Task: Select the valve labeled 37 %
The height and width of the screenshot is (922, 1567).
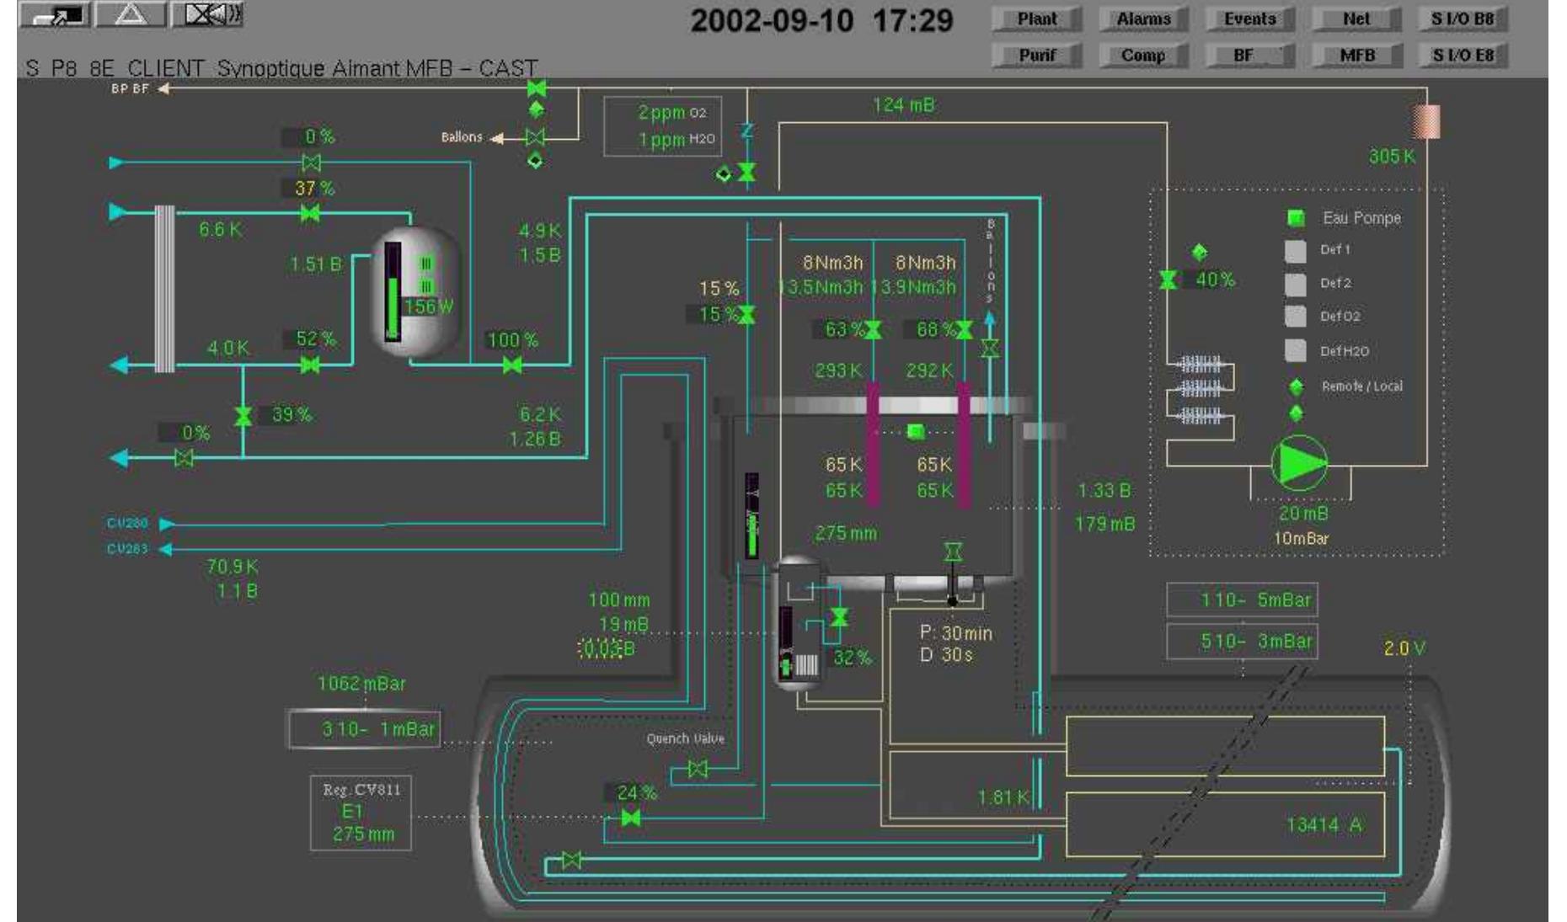Action: click(310, 213)
